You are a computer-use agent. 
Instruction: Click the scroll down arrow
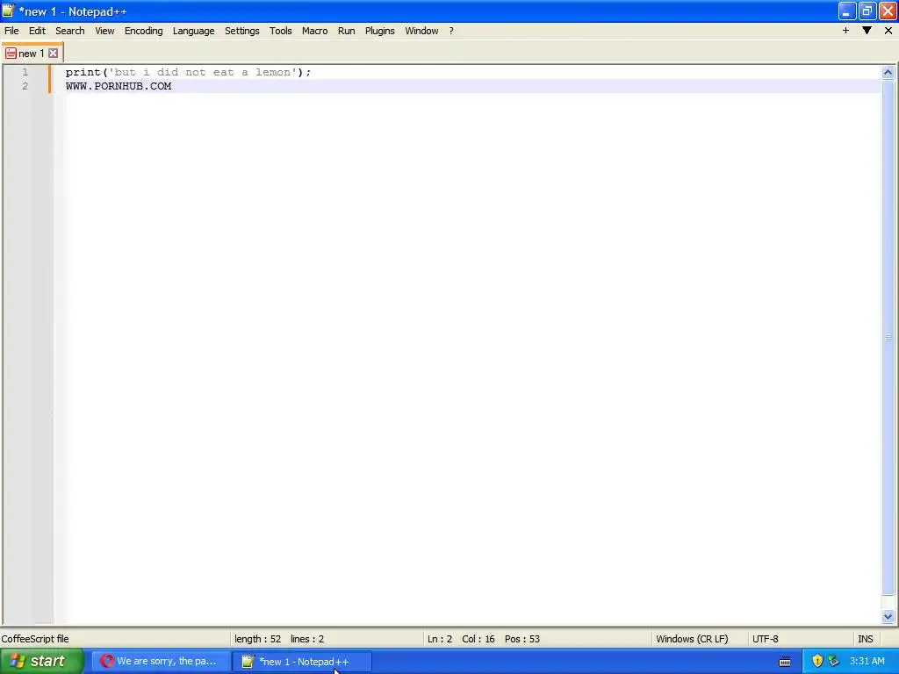click(888, 617)
